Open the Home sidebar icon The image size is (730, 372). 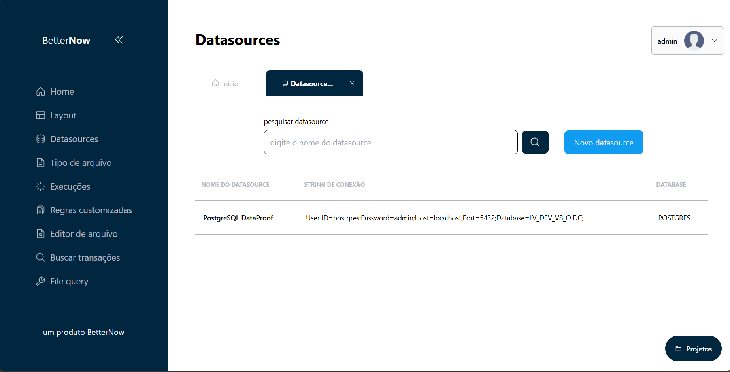pos(41,91)
